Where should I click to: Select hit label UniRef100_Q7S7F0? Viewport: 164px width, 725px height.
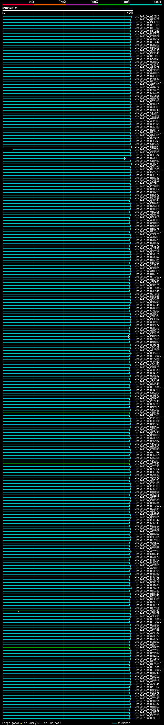[x=147, y=206]
